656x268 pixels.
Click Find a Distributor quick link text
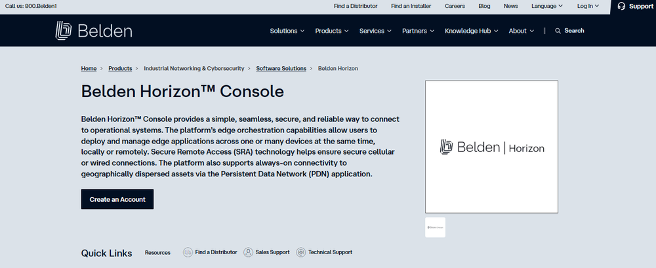point(216,252)
